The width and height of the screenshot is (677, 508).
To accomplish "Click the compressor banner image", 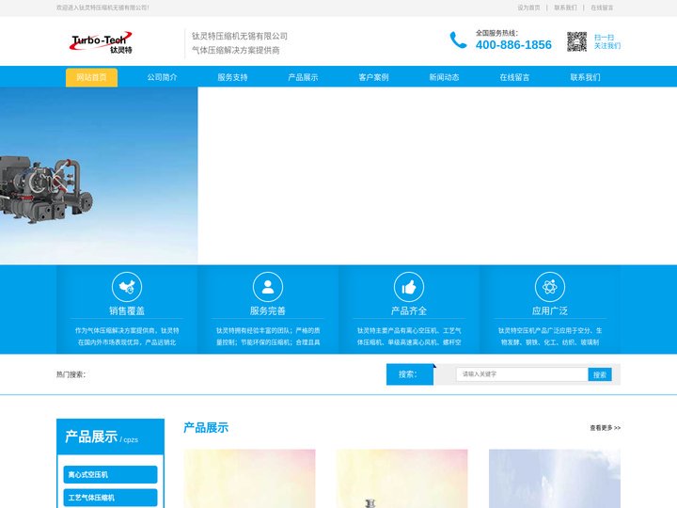I will coord(99,175).
